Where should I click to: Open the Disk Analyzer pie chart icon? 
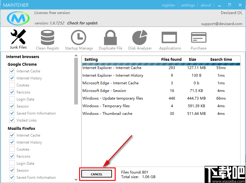pos(140,38)
